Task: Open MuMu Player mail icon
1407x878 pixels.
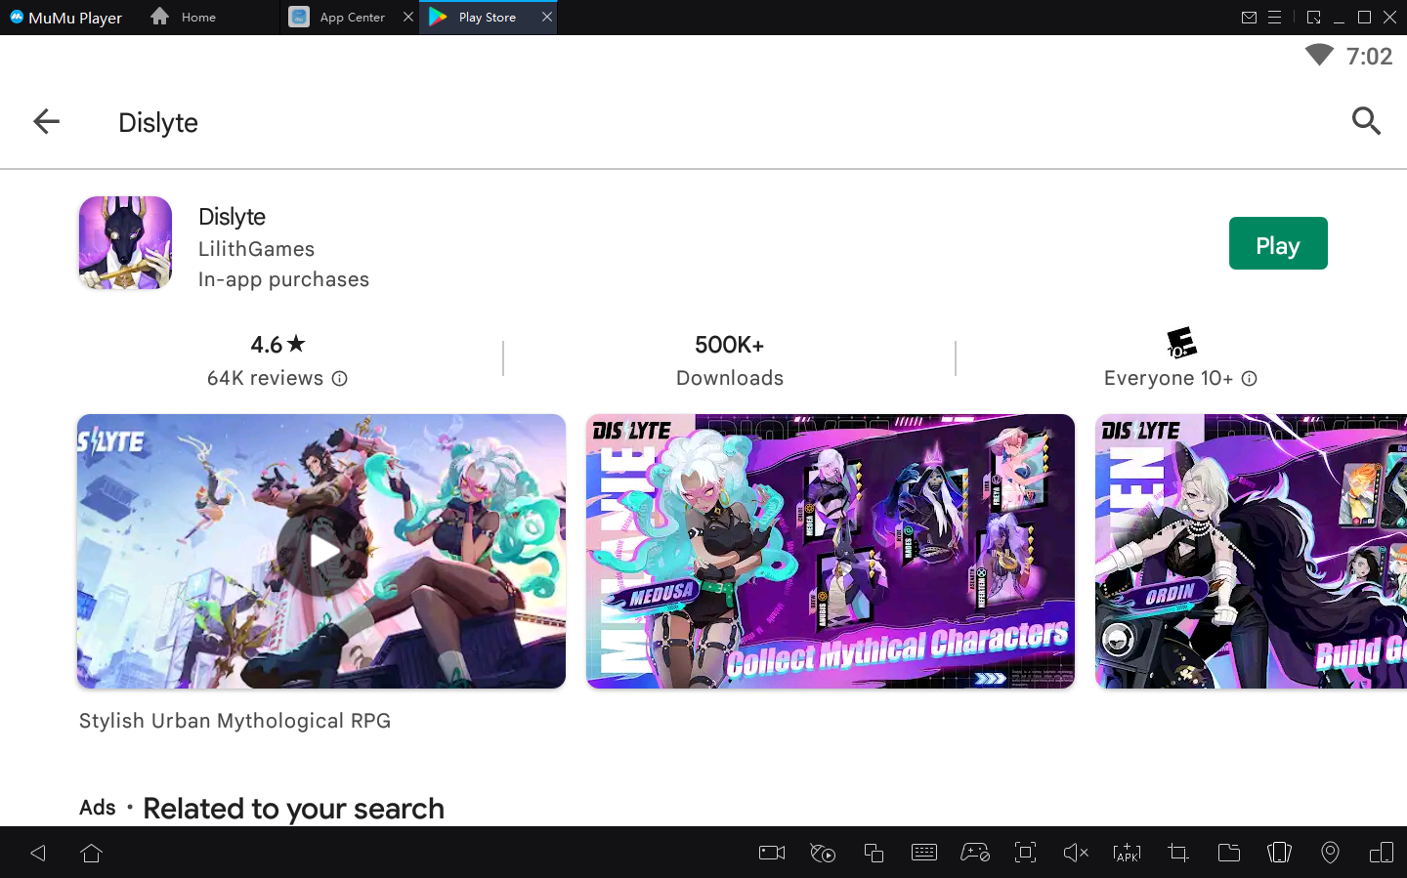Action: tap(1249, 18)
